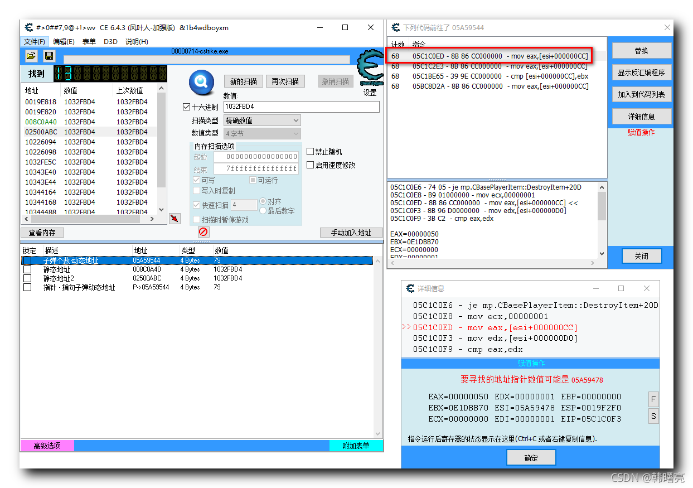The height and width of the screenshot is (488, 693).
Task: Click the 显示反汇编程序 button
Action: click(x=641, y=73)
